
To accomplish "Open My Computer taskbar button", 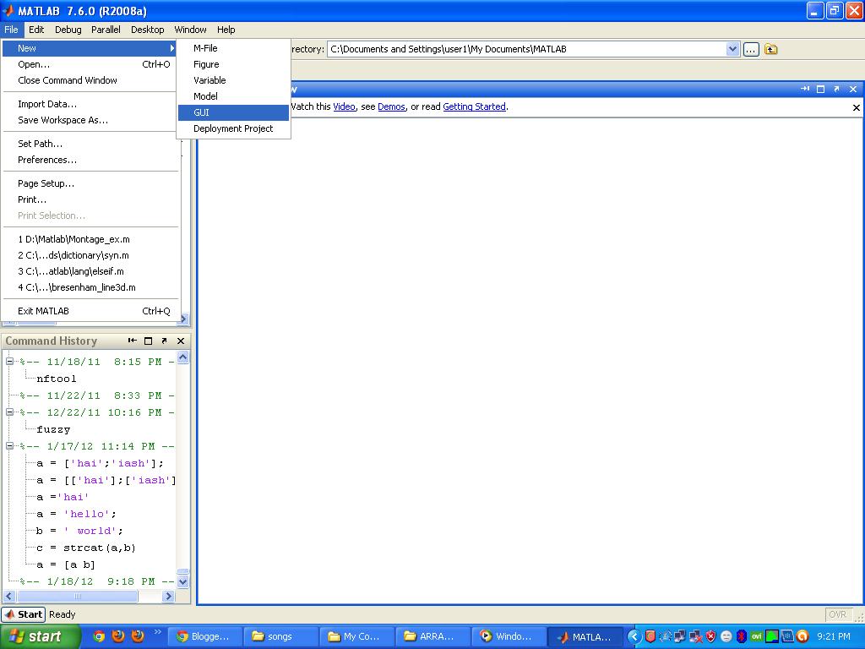I will 356,636.
